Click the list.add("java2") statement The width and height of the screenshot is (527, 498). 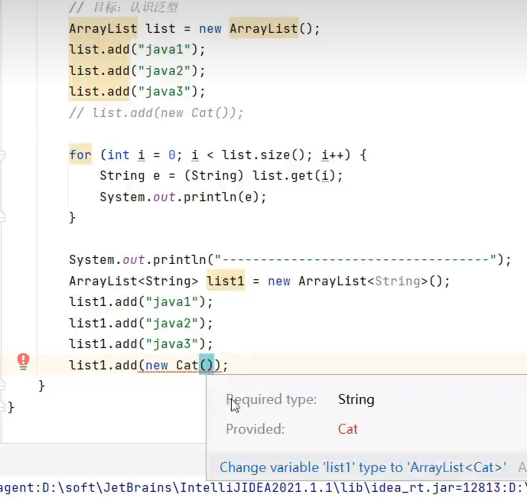click(x=137, y=71)
